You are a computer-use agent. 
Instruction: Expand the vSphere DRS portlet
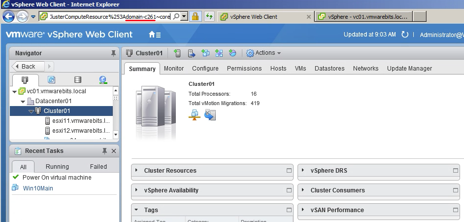click(303, 170)
